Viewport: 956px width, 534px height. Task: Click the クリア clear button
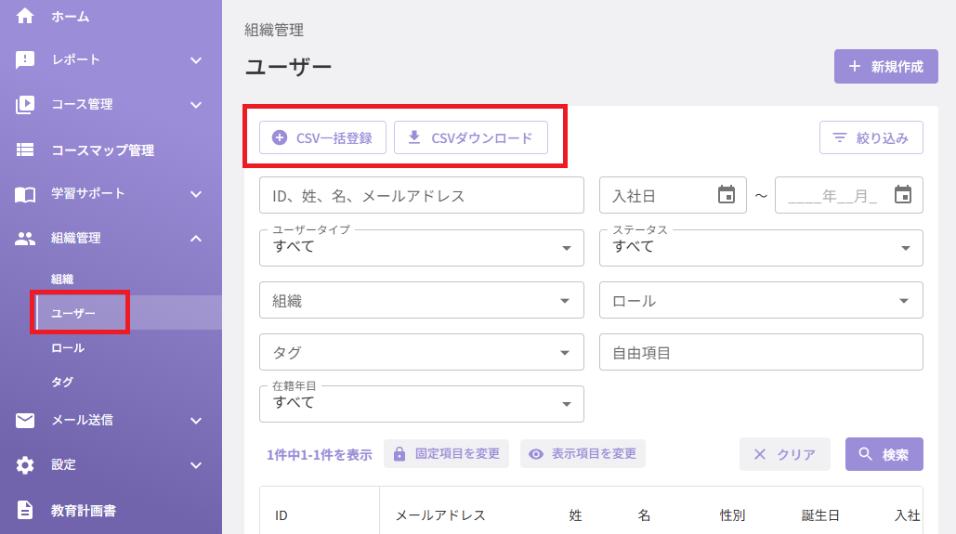[x=785, y=454]
